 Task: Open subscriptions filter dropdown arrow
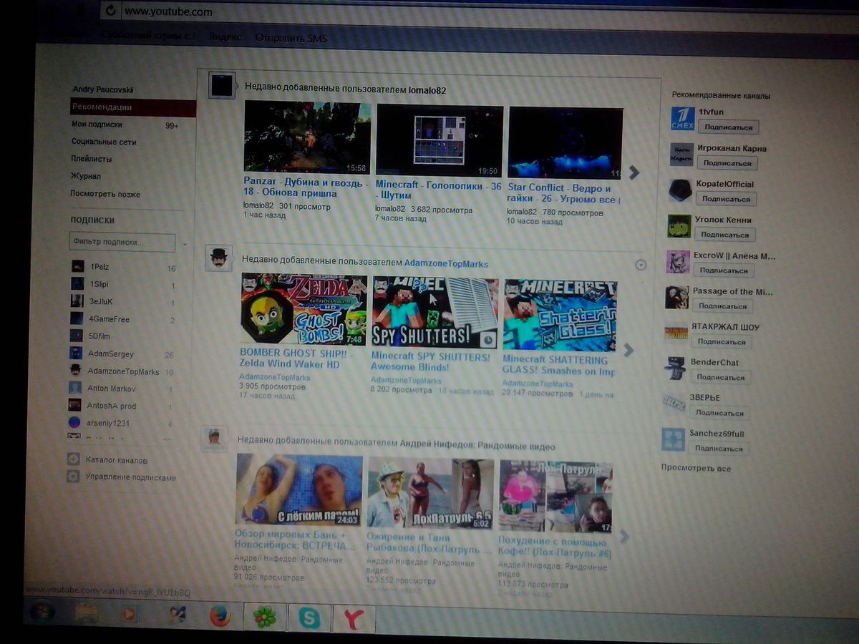(185, 244)
